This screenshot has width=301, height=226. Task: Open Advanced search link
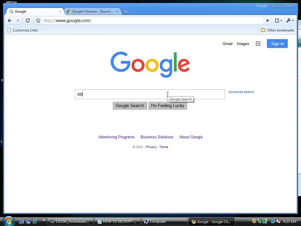(x=241, y=92)
